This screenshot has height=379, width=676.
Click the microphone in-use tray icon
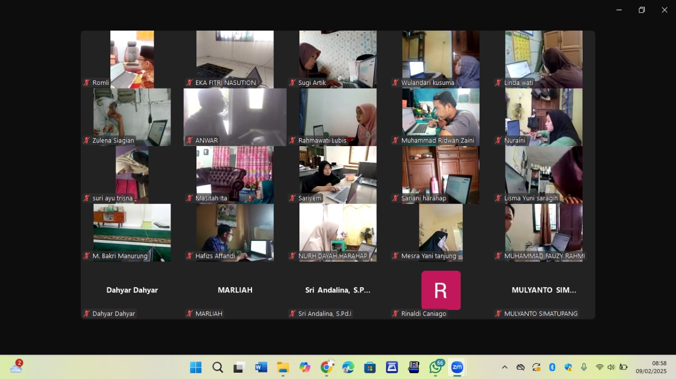click(584, 367)
